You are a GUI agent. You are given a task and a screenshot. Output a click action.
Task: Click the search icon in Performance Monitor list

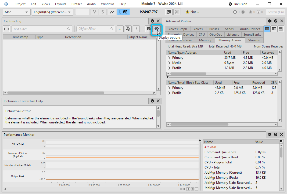pyautogui.click(x=281, y=141)
